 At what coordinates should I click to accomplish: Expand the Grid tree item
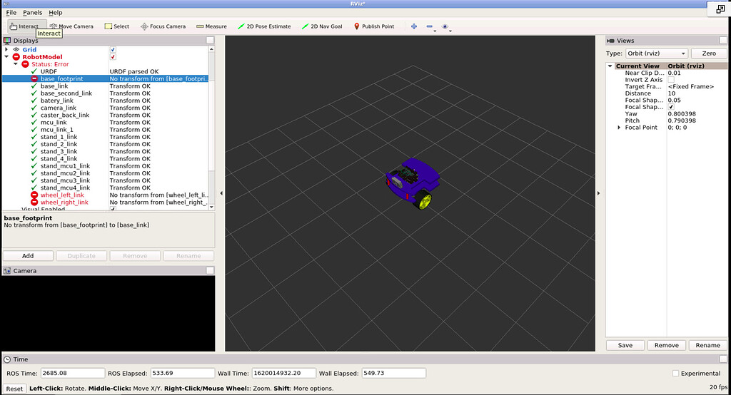(x=6, y=49)
